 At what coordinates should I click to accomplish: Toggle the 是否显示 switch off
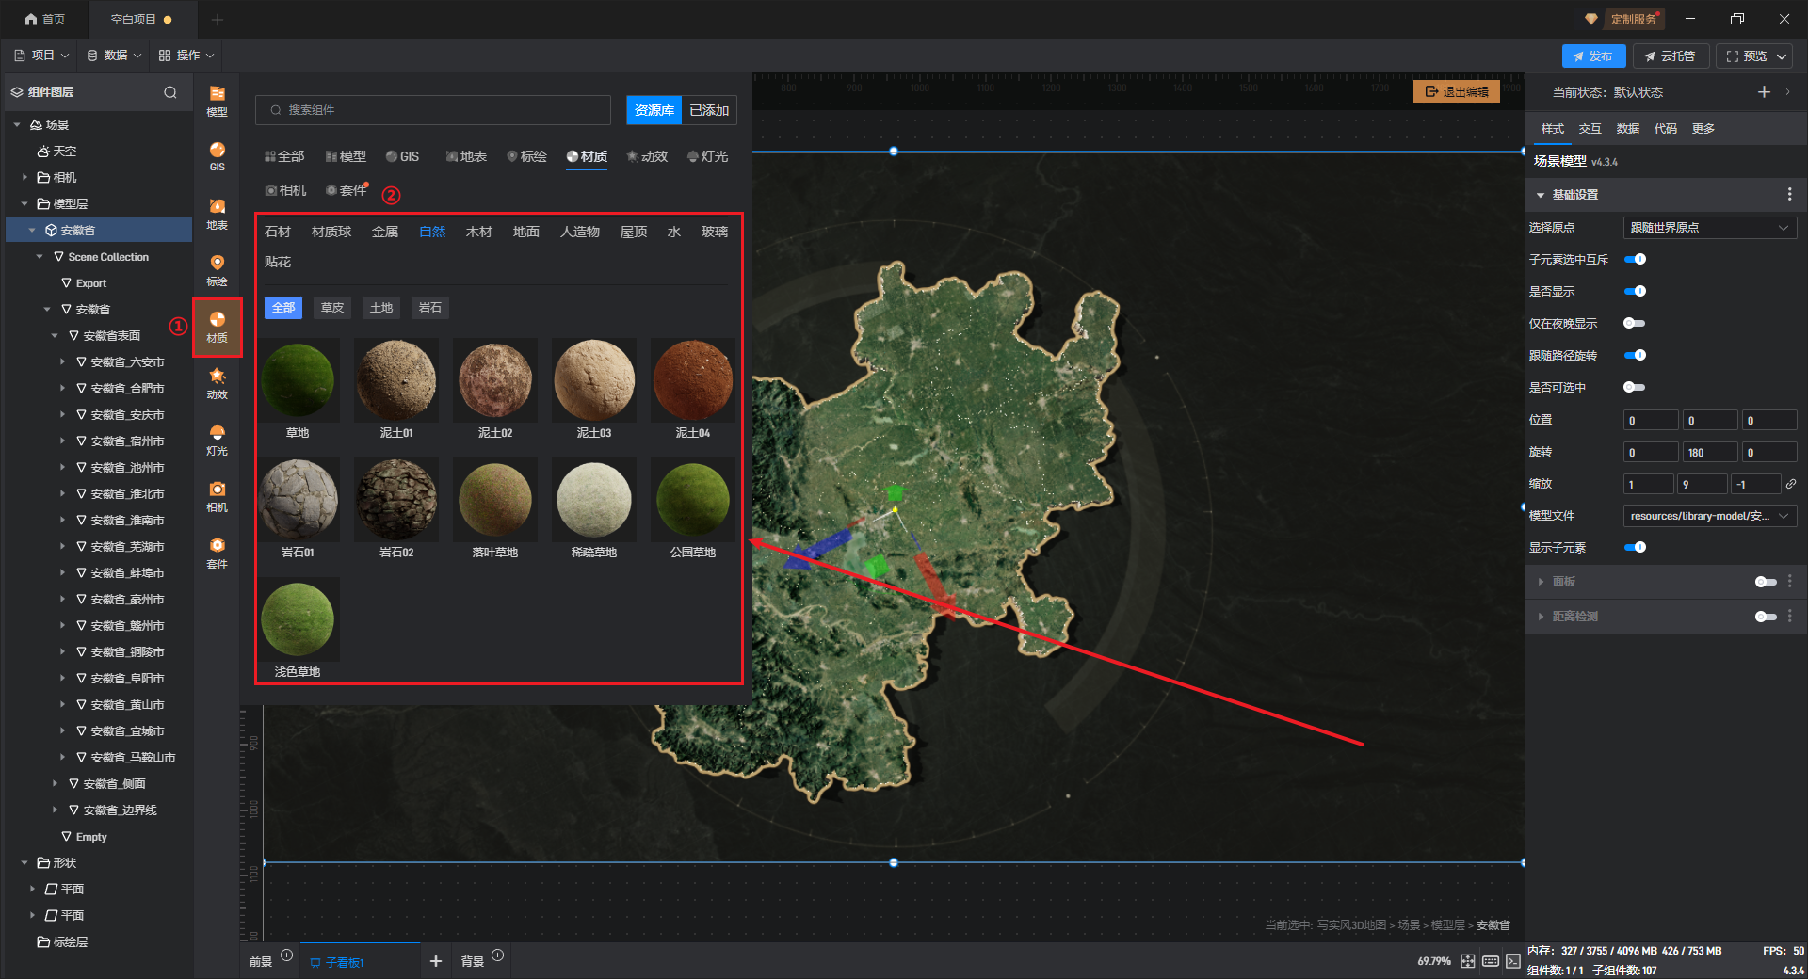(1635, 291)
